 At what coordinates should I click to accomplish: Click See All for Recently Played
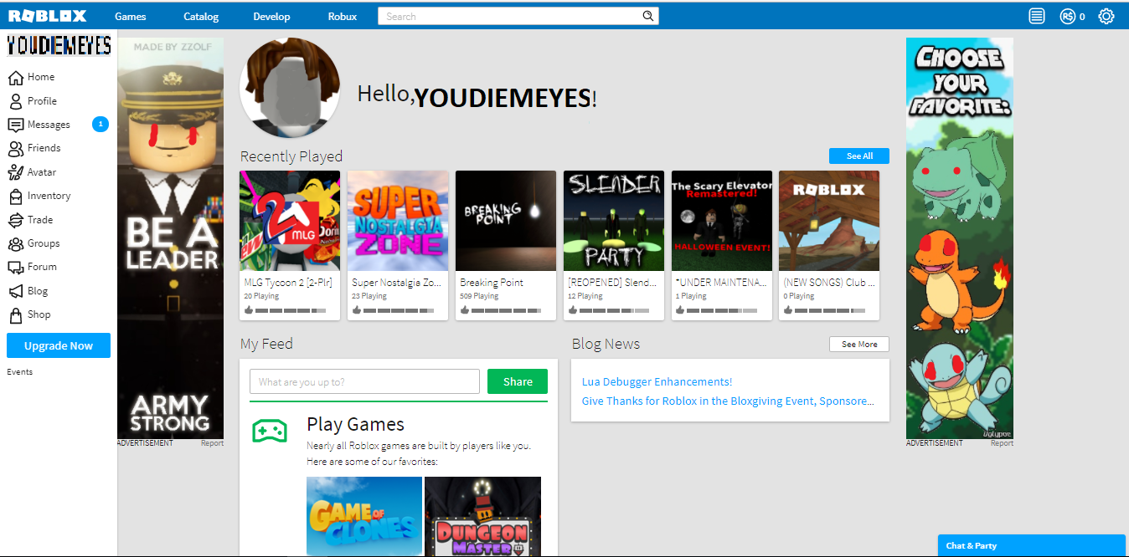(858, 156)
